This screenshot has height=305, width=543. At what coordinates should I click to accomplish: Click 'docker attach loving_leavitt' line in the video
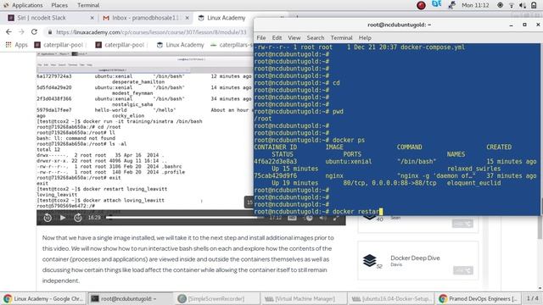[100, 200]
